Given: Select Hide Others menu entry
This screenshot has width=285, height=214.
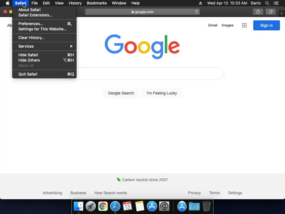Looking at the screenshot, I should [44, 60].
